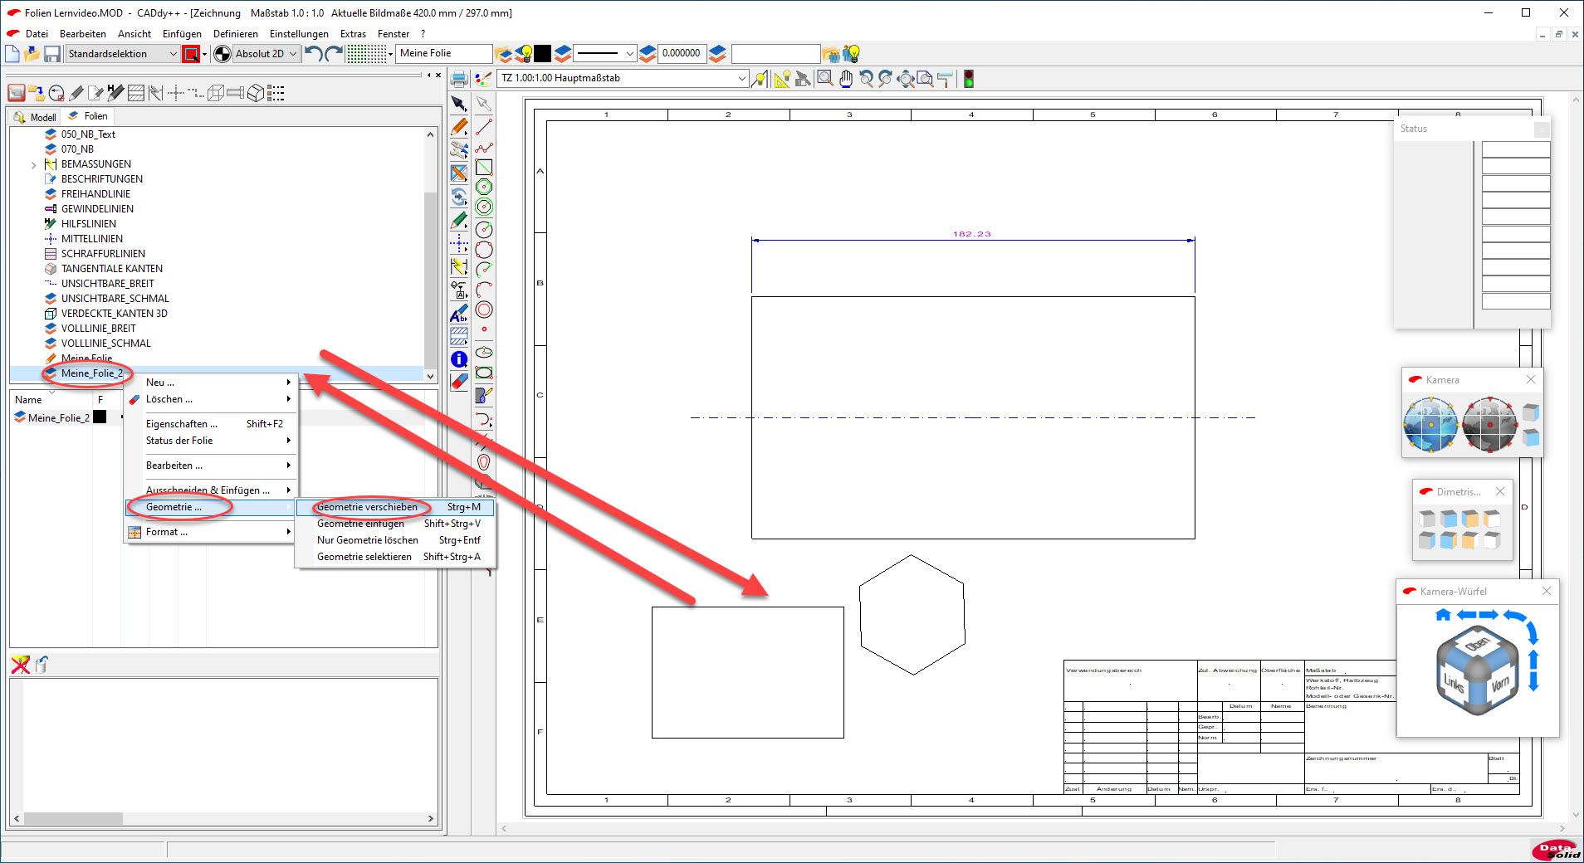Click the blue info icon
The width and height of the screenshot is (1584, 863).
tap(459, 359)
